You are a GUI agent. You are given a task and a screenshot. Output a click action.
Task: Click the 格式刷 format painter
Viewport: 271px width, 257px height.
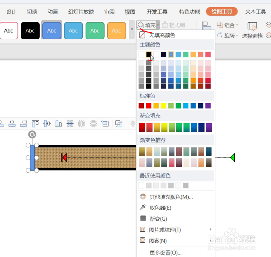click(x=173, y=25)
